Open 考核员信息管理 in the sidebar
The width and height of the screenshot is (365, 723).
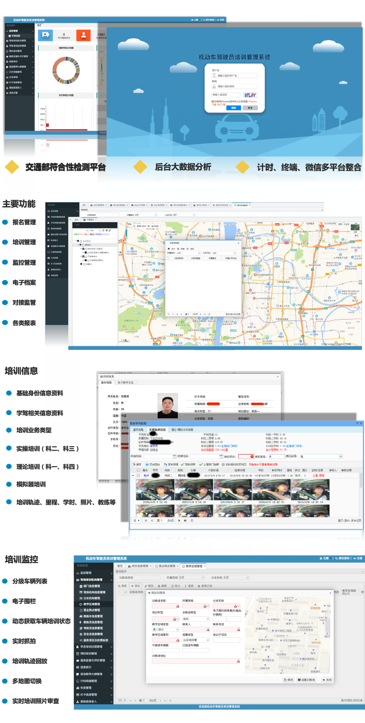(94, 628)
